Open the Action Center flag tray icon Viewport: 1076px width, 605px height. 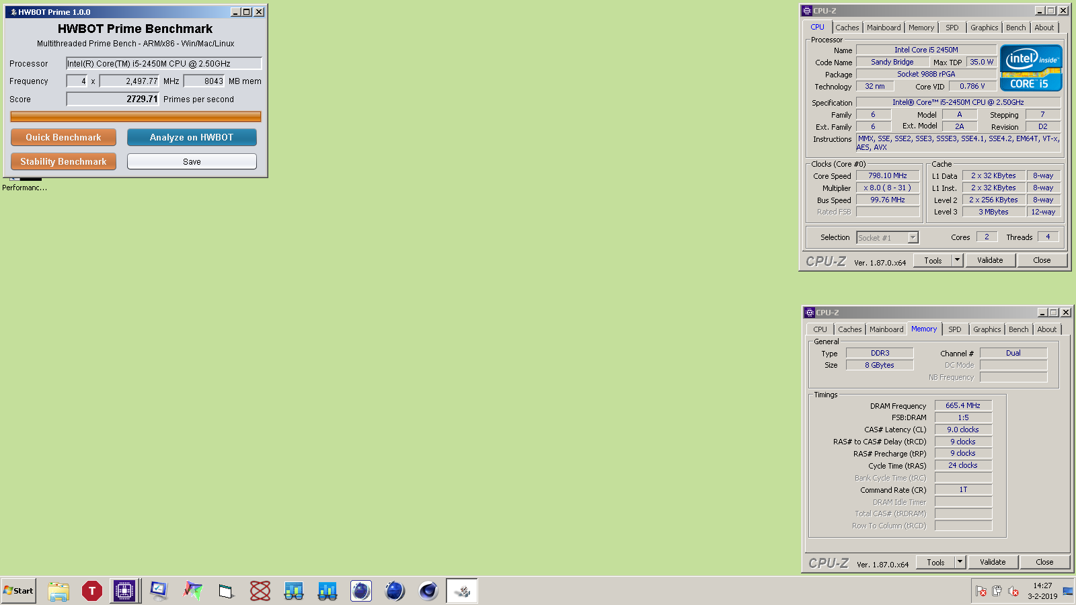tap(981, 591)
